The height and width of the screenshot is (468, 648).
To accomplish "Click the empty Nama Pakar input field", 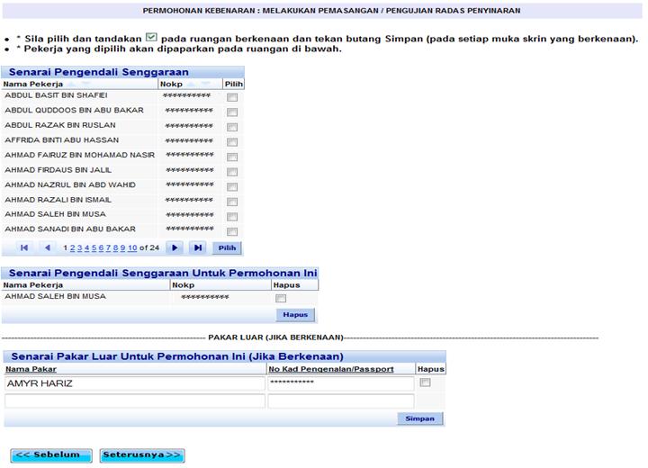I will 135,400.
